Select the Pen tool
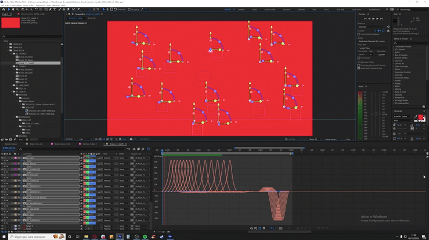The image size is (429, 240). pos(51,9)
